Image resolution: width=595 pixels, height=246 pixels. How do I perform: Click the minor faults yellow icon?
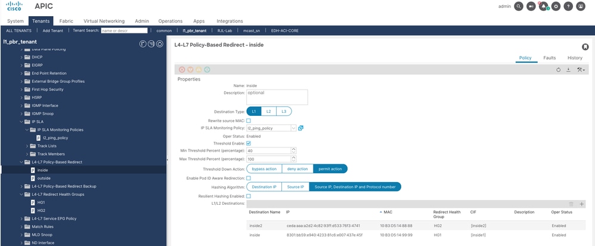199,70
